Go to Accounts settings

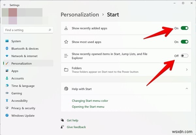click(x=28, y=78)
